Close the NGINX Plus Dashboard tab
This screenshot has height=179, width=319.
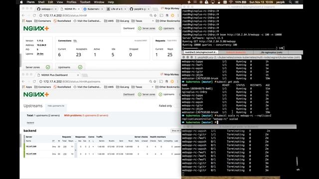pyautogui.click(x=78, y=75)
